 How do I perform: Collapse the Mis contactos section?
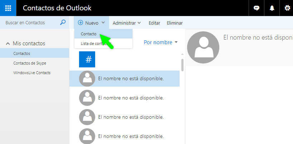click(8, 43)
